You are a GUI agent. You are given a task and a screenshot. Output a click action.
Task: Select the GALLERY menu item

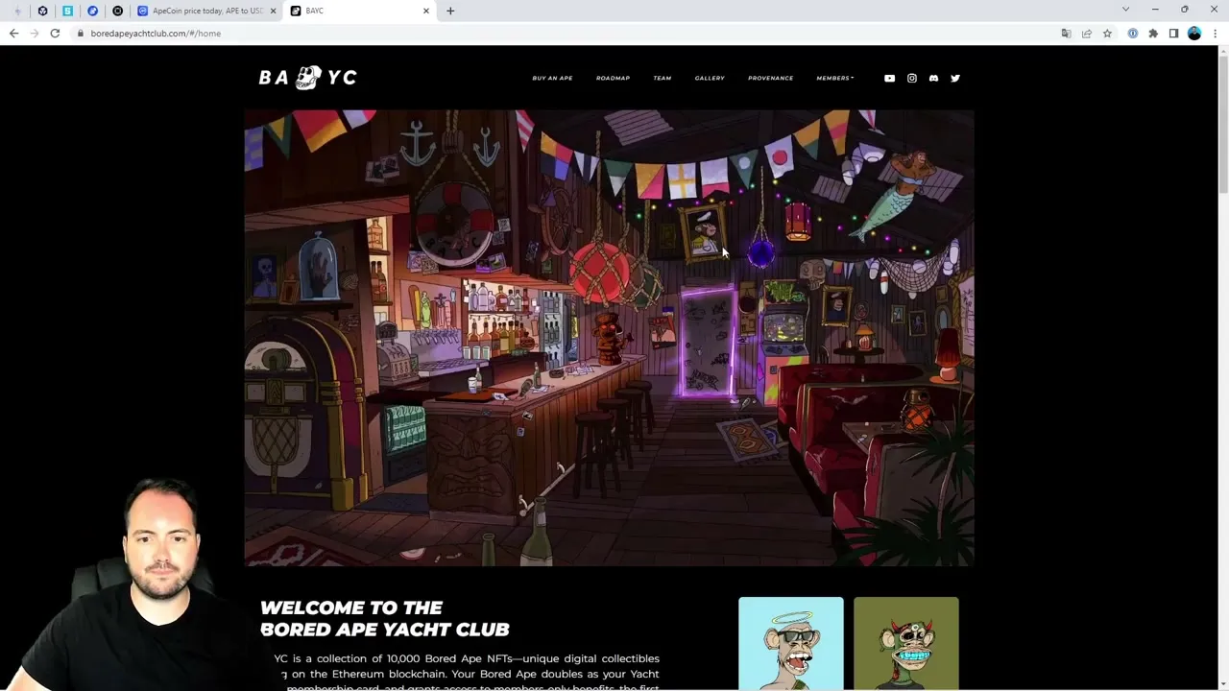(x=710, y=78)
